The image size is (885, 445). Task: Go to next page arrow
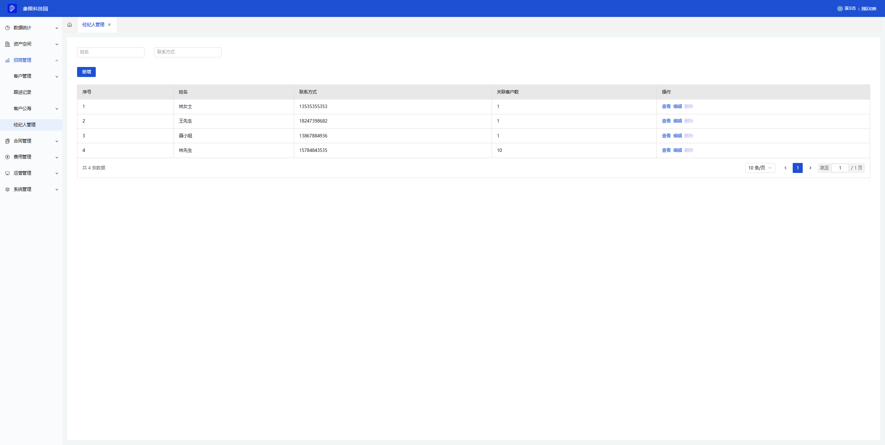810,168
